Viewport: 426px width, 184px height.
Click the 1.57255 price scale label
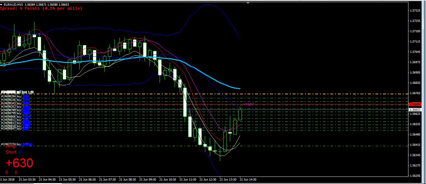(x=415, y=21)
